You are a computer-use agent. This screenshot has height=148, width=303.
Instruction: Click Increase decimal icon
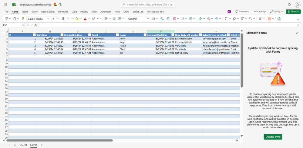[162, 19]
